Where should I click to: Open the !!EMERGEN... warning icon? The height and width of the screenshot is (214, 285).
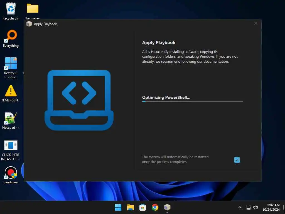[x=11, y=93]
